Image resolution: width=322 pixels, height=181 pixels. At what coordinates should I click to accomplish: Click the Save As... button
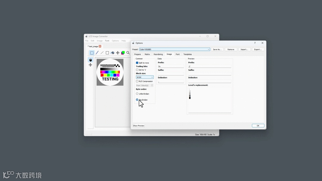click(217, 49)
